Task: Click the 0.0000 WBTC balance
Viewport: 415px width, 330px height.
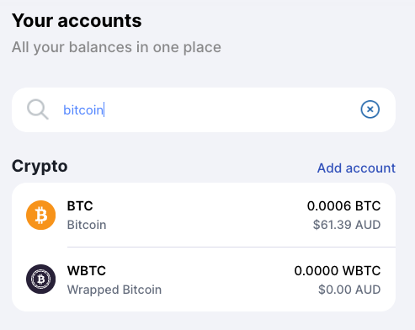Action: point(338,271)
